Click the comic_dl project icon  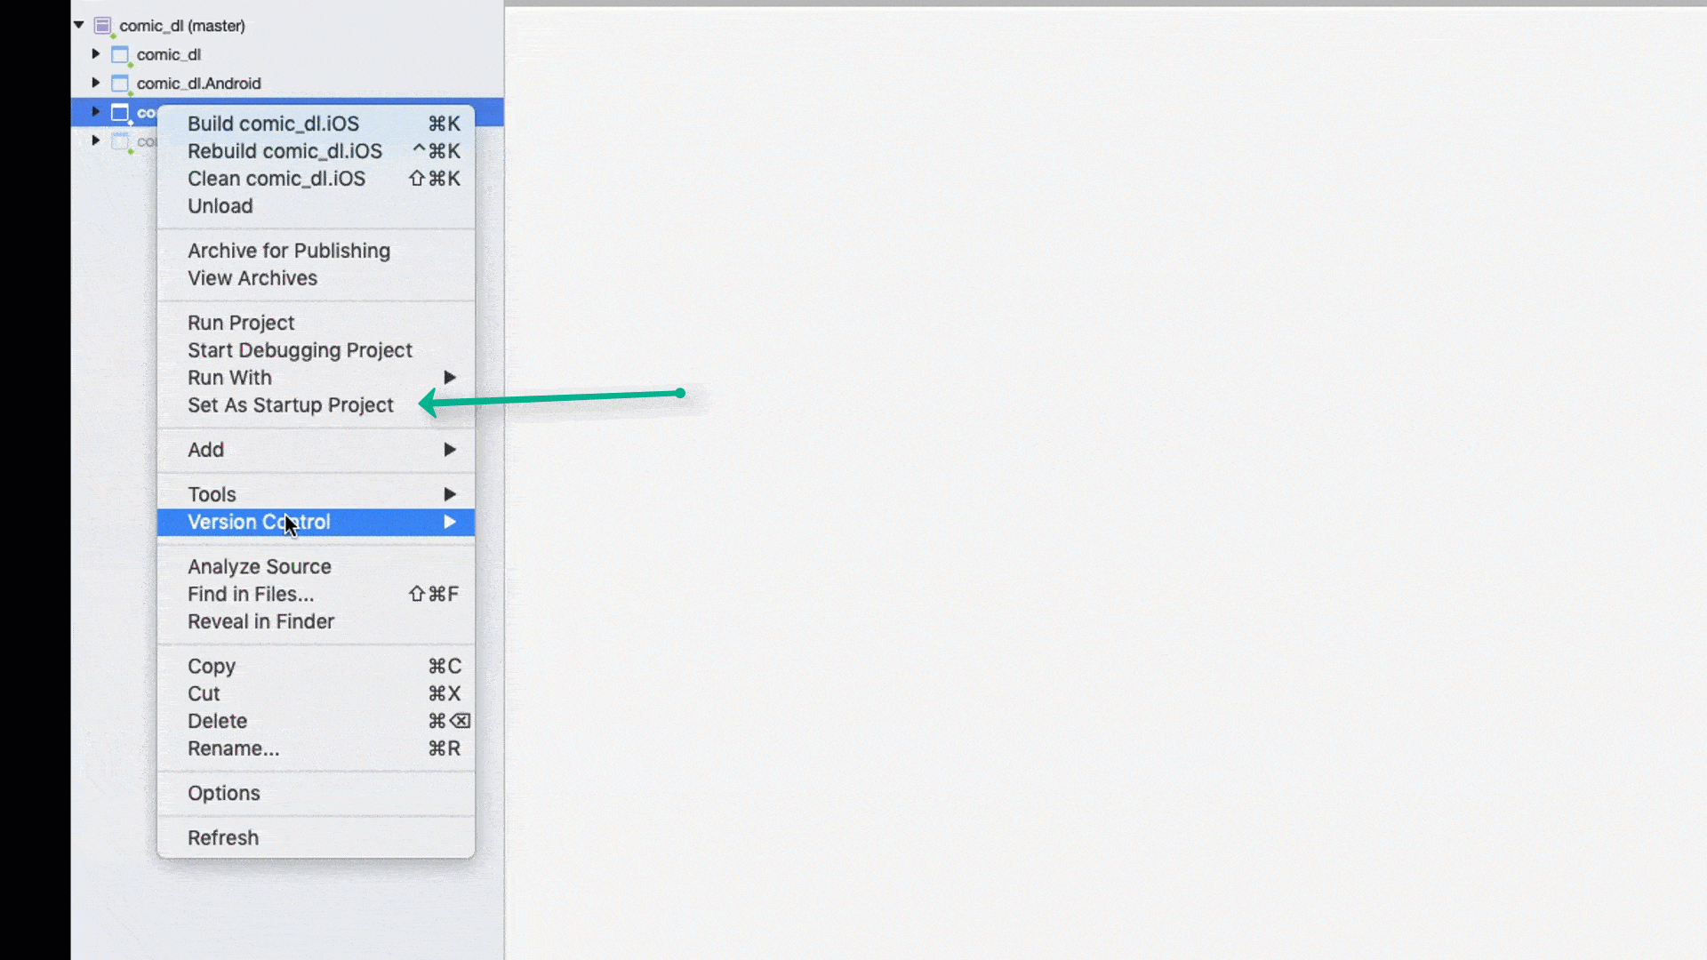pos(120,55)
